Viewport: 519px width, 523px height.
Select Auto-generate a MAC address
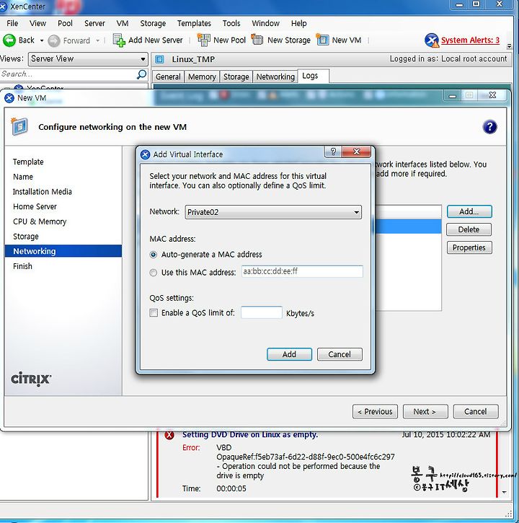coord(154,255)
